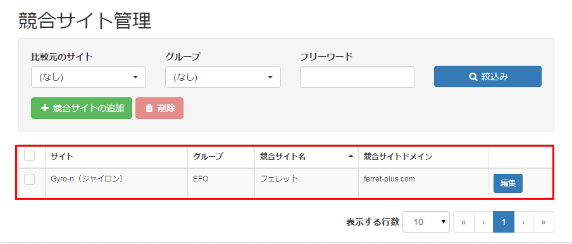Go to previous page with ‹ icon
This screenshot has width=572, height=244.
click(483, 222)
